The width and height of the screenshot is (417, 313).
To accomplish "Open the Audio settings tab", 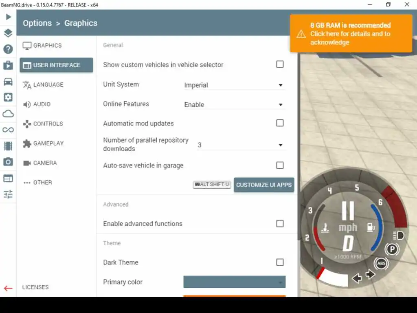I will tap(56, 104).
